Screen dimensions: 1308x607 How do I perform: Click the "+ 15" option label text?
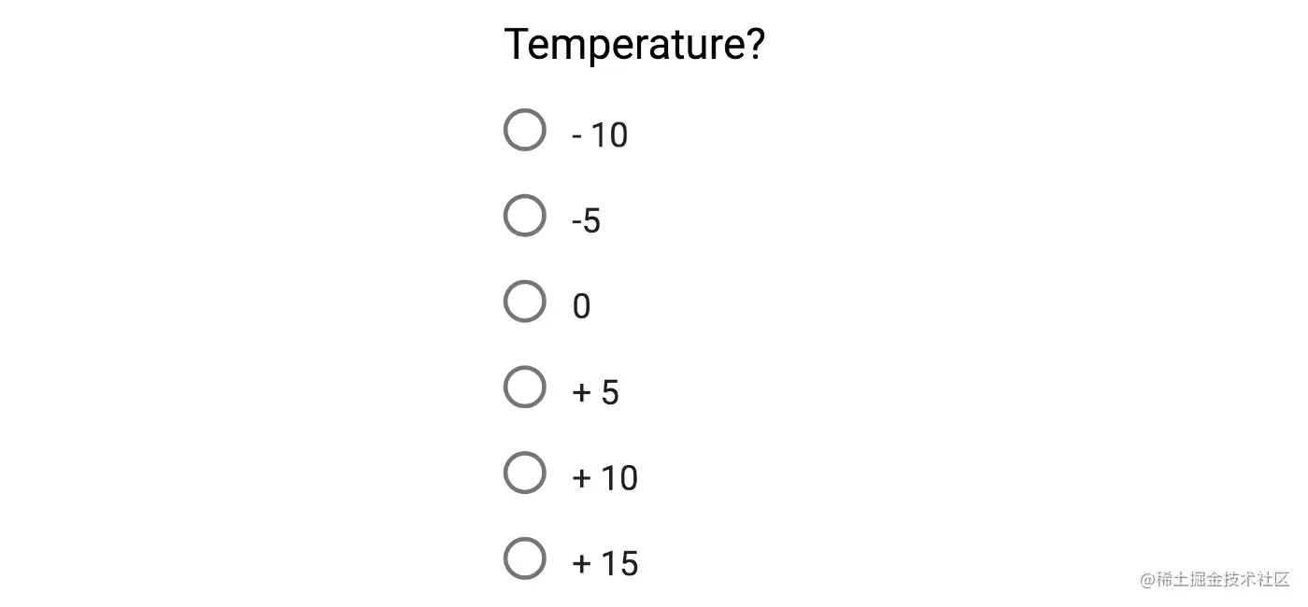[604, 565]
